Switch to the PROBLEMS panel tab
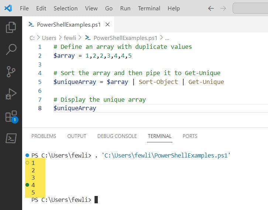This screenshot has height=210, width=268. pyautogui.click(x=44, y=136)
